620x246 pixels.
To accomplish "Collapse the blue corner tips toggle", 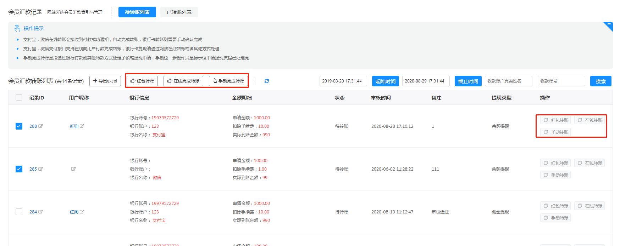I will tap(609, 26).
